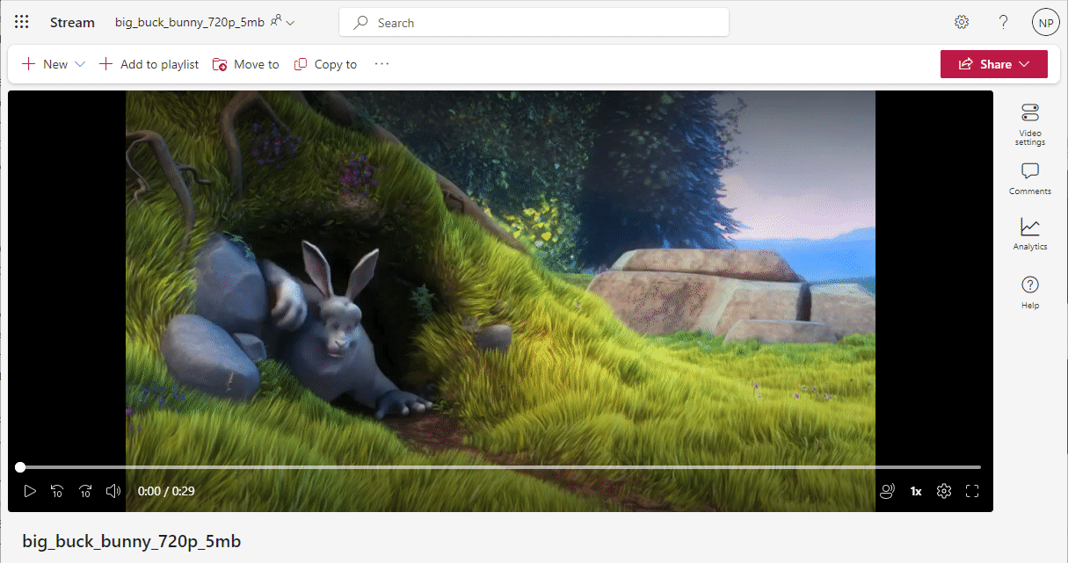Screen dimensions: 1068x563
Task: Click the Share button
Action: [x=987, y=63]
